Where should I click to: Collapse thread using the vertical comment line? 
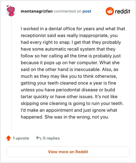[11, 74]
